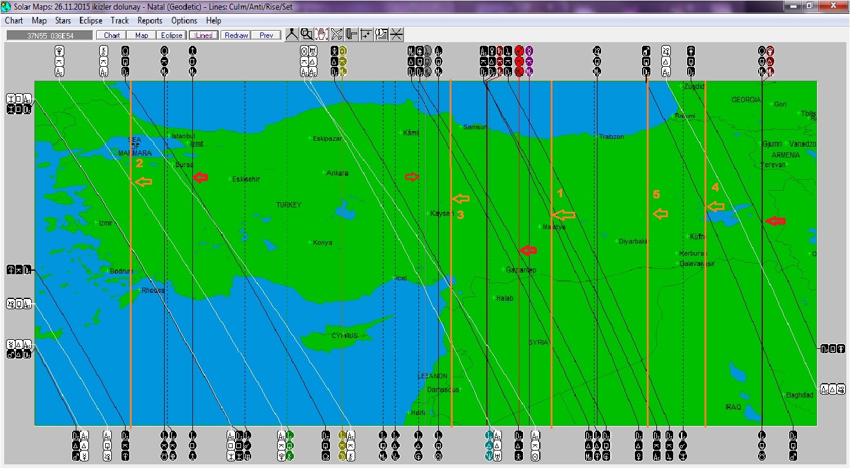
Task: Open the Stars menu
Action: point(63,20)
